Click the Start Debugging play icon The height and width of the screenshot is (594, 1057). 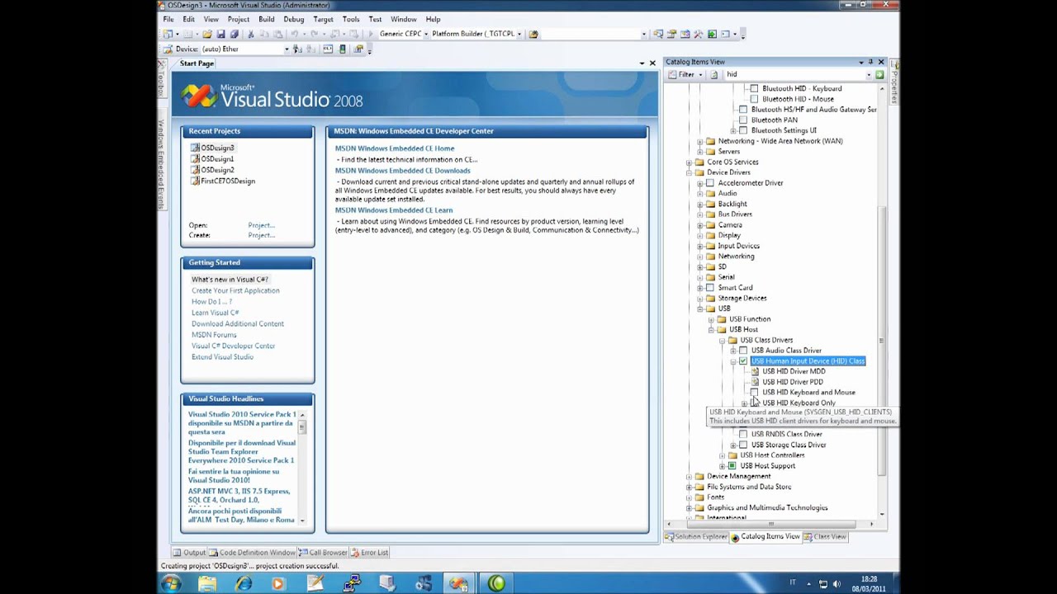click(x=371, y=34)
